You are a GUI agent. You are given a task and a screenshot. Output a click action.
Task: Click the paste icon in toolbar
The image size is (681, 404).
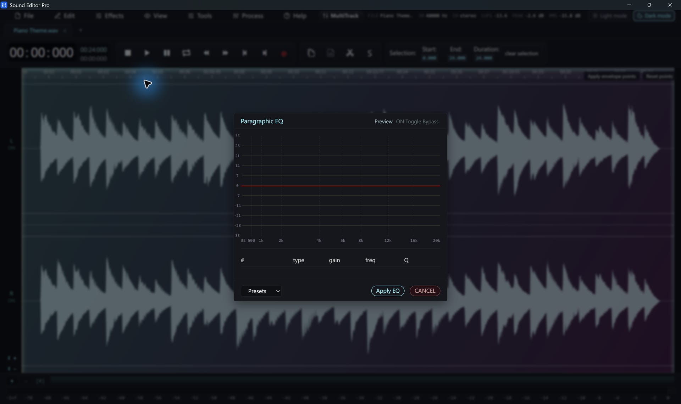click(x=331, y=53)
